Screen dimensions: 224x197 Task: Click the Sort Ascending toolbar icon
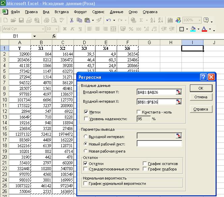152,20
